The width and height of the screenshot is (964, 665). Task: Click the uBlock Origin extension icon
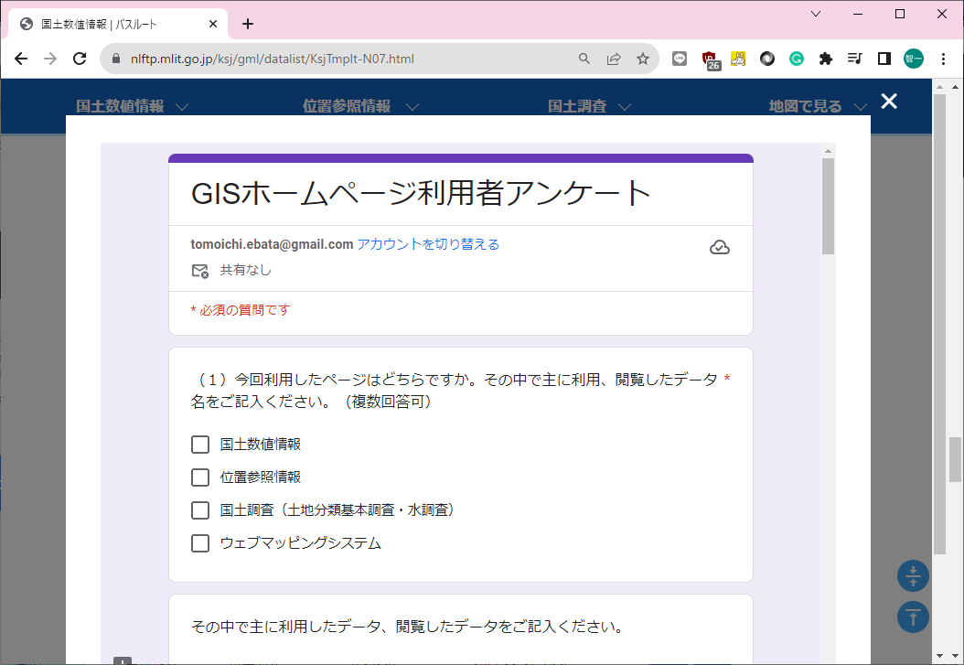tap(710, 59)
